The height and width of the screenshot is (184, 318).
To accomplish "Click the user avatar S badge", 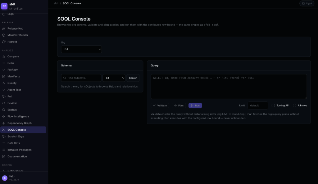I will click(x=5, y=178).
